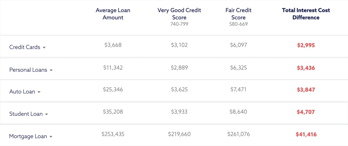Click the $3,847 auto loan difference

306,90
